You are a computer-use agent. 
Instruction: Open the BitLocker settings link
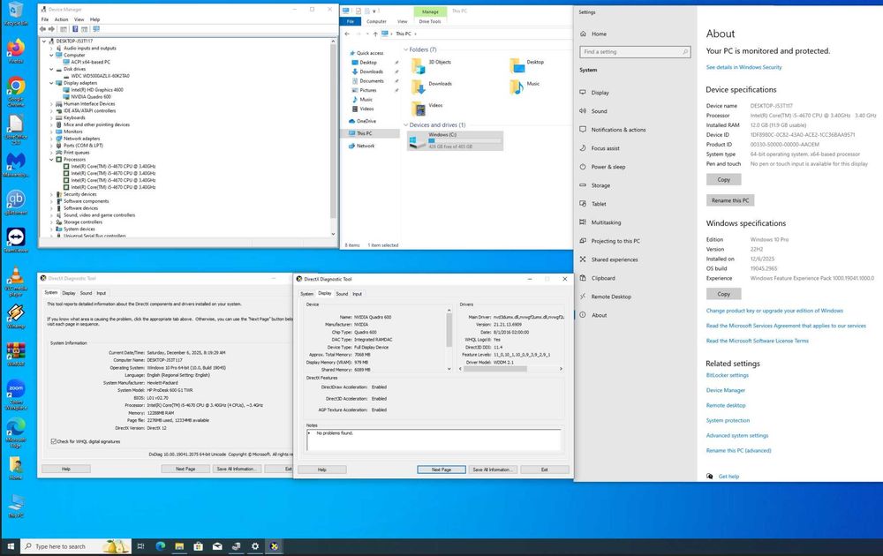[x=727, y=375]
